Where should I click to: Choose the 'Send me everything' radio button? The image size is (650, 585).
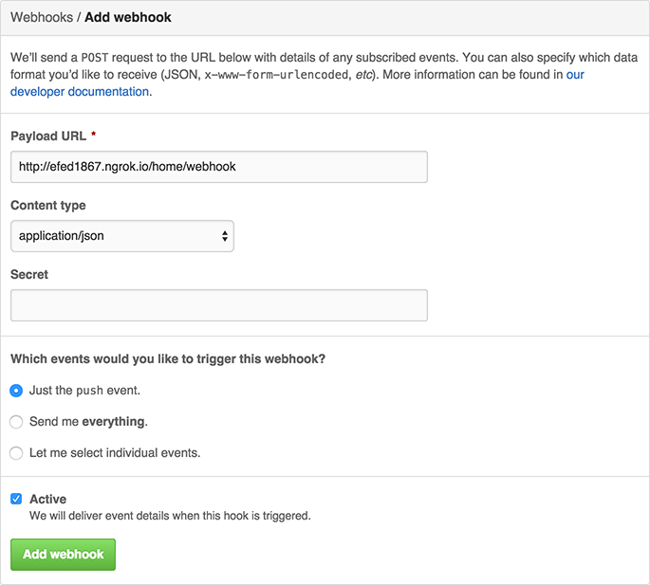tap(16, 421)
